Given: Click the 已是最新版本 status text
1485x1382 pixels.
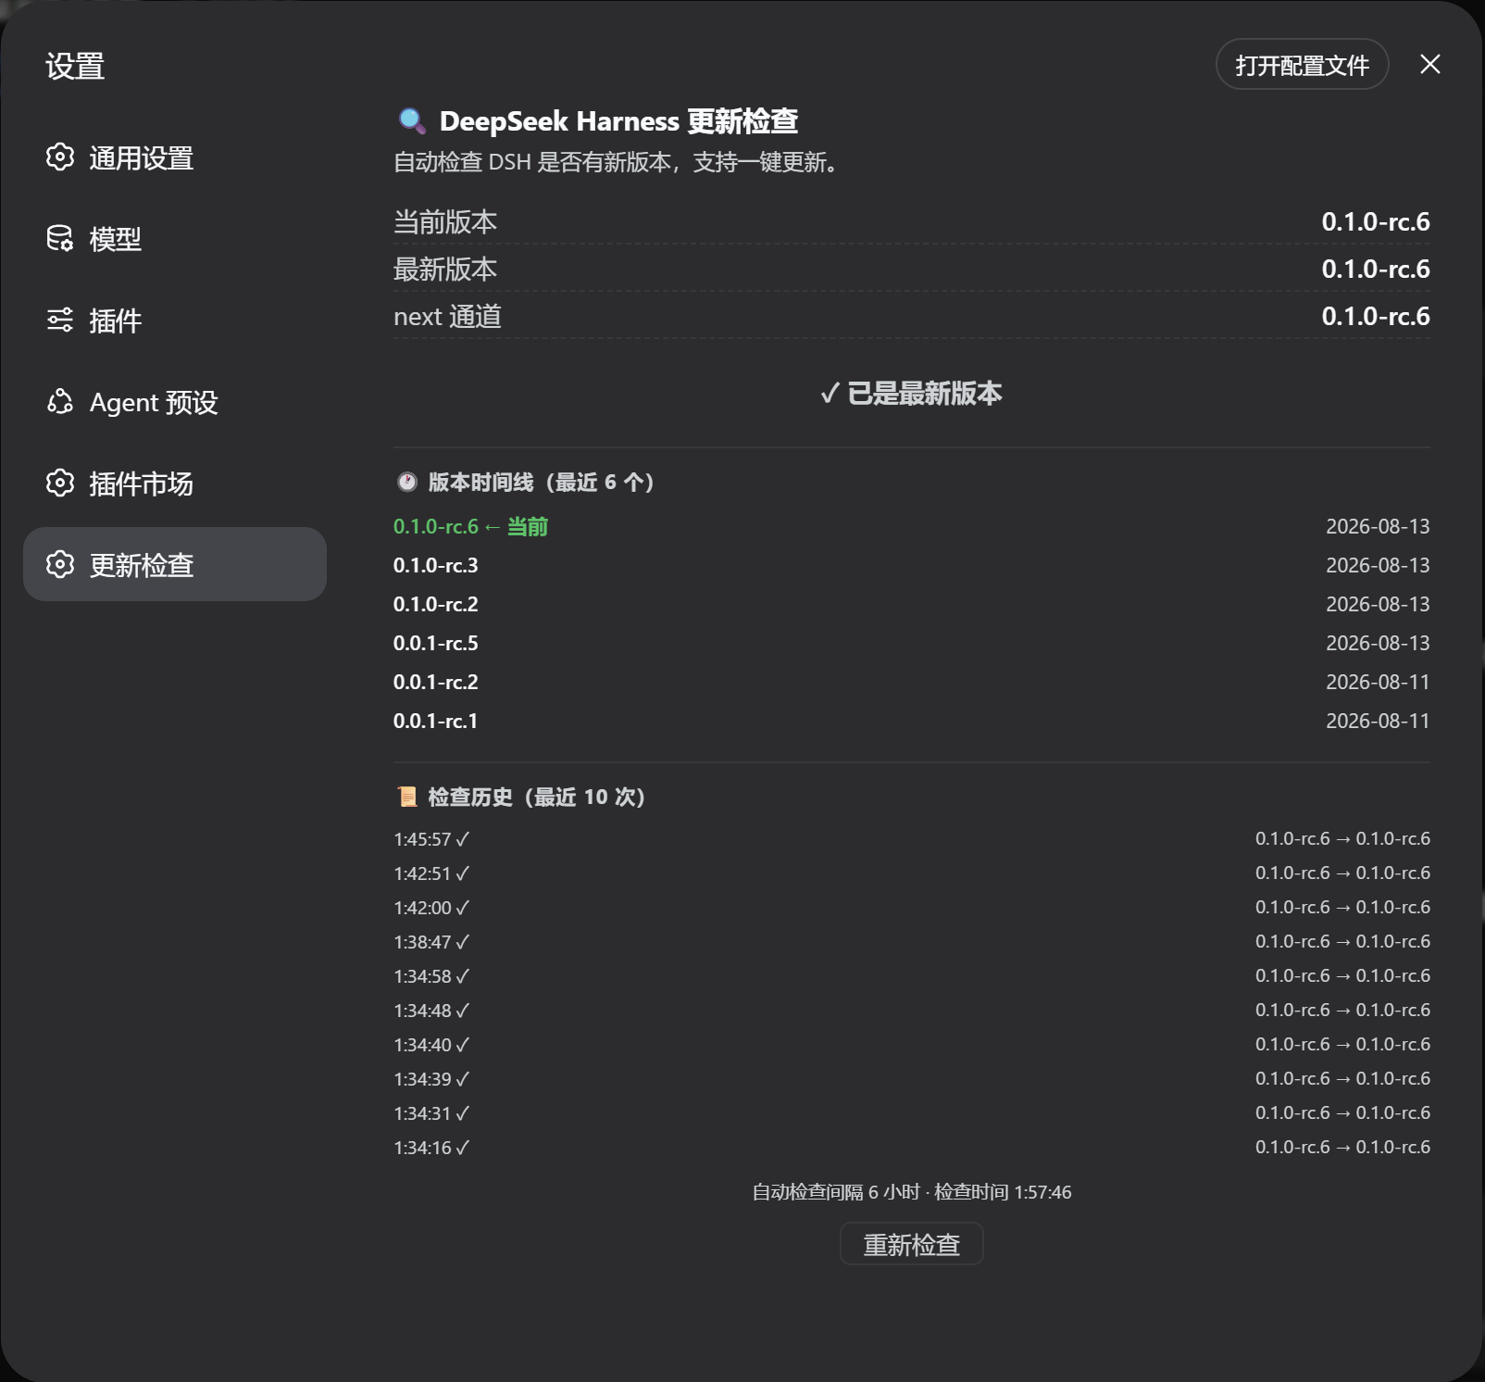Looking at the screenshot, I should pos(911,393).
